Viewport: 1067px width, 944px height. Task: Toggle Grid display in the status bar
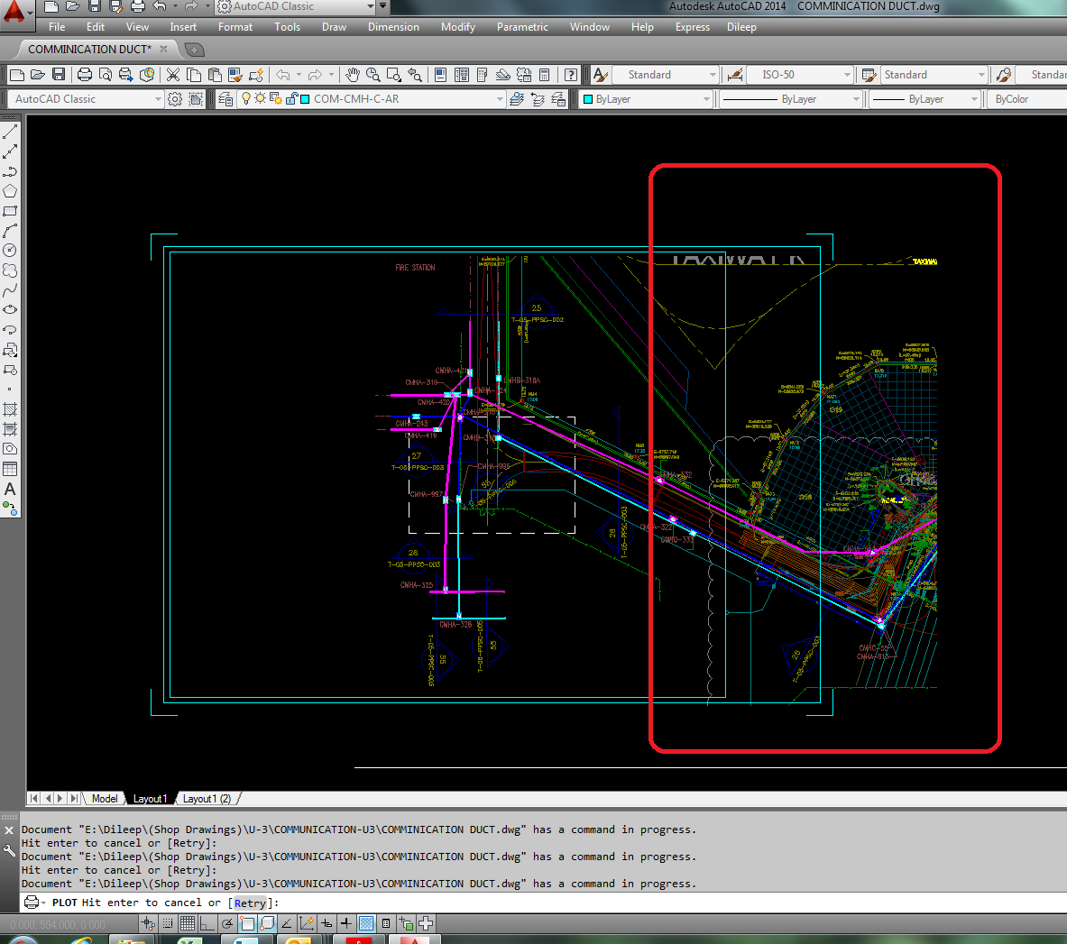click(x=186, y=922)
